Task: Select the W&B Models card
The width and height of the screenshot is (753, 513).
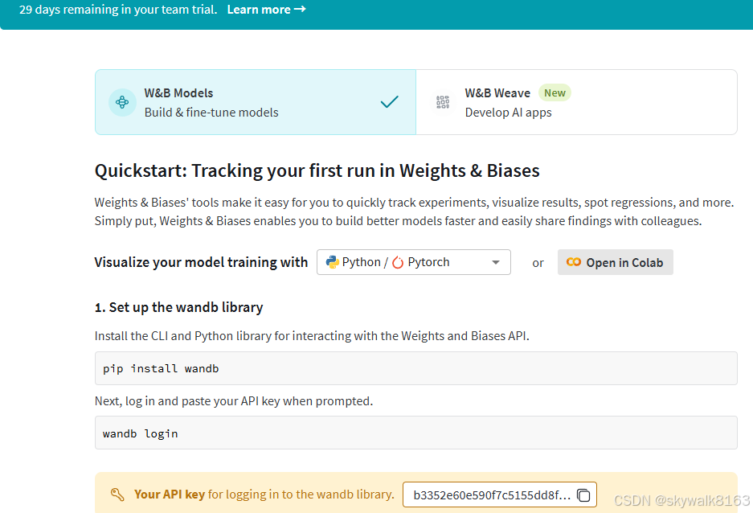Action: pos(256,102)
